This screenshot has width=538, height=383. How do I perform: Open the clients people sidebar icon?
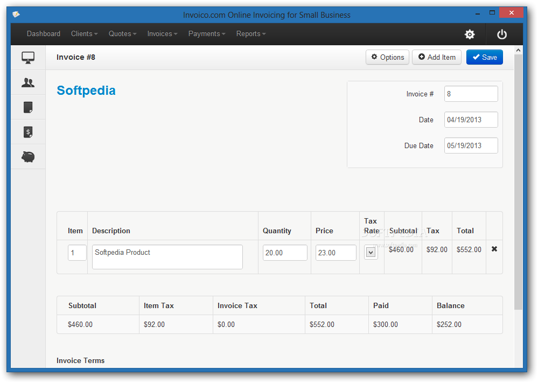pyautogui.click(x=28, y=82)
